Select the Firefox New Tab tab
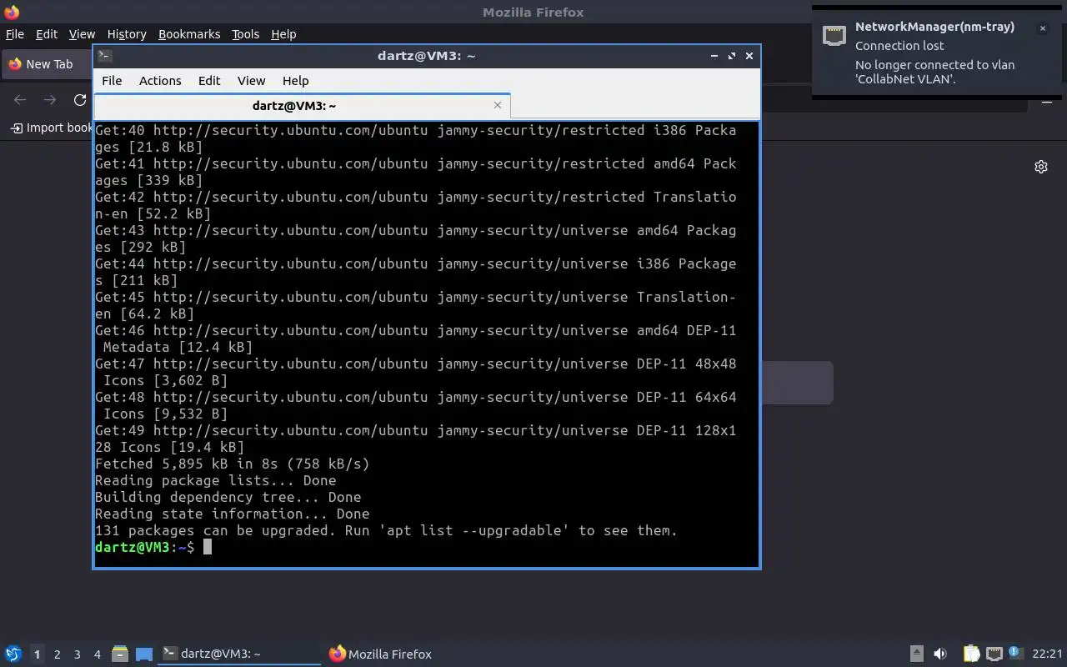1067x667 pixels. tap(48, 64)
